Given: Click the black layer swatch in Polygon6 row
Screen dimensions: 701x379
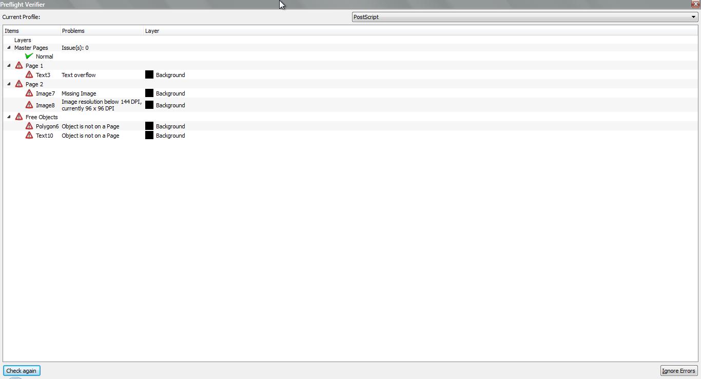Looking at the screenshot, I should [x=149, y=126].
